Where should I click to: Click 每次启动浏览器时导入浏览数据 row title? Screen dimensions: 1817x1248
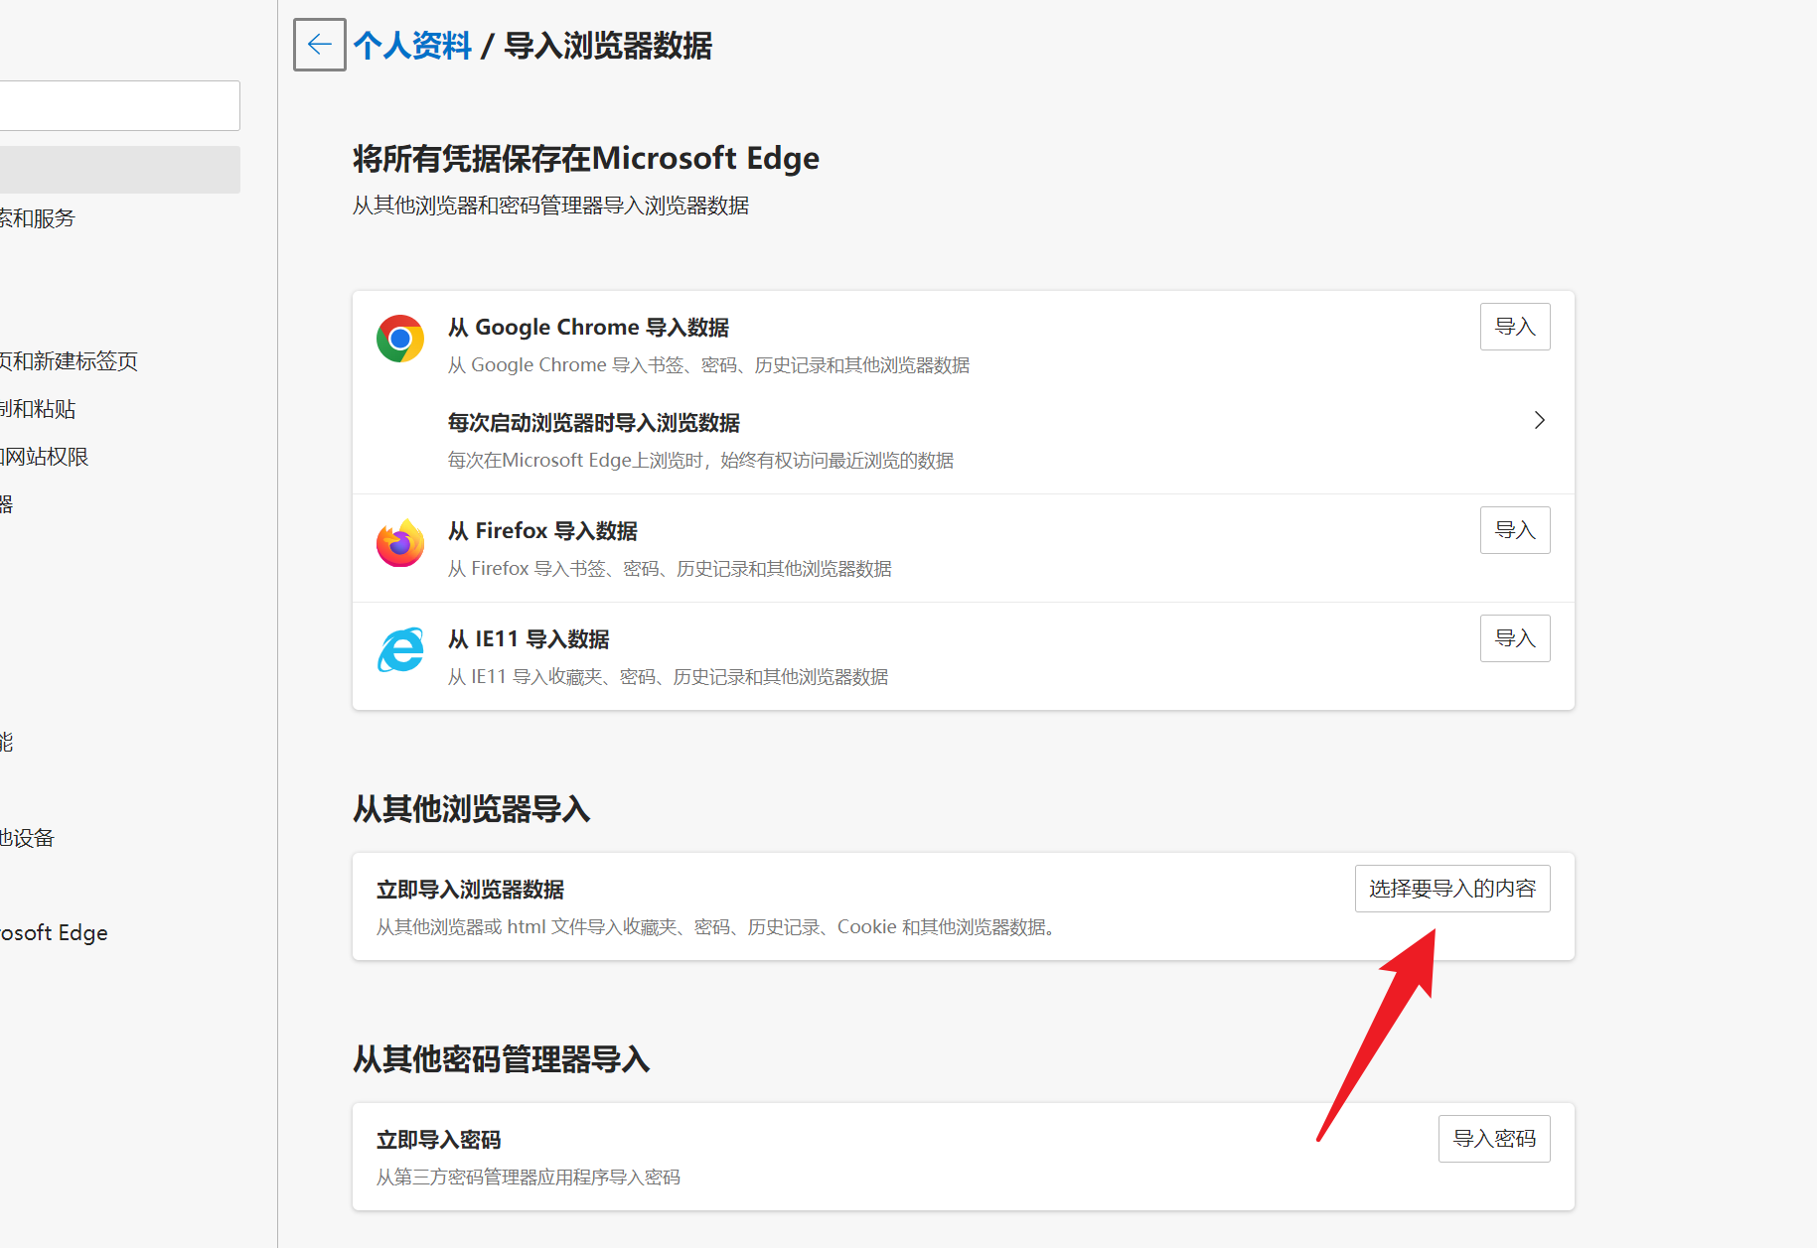(x=593, y=423)
